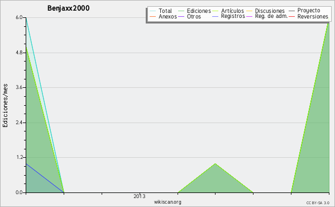Click the Ediciones legend label
Screen dimensions: 335x207
(199, 11)
